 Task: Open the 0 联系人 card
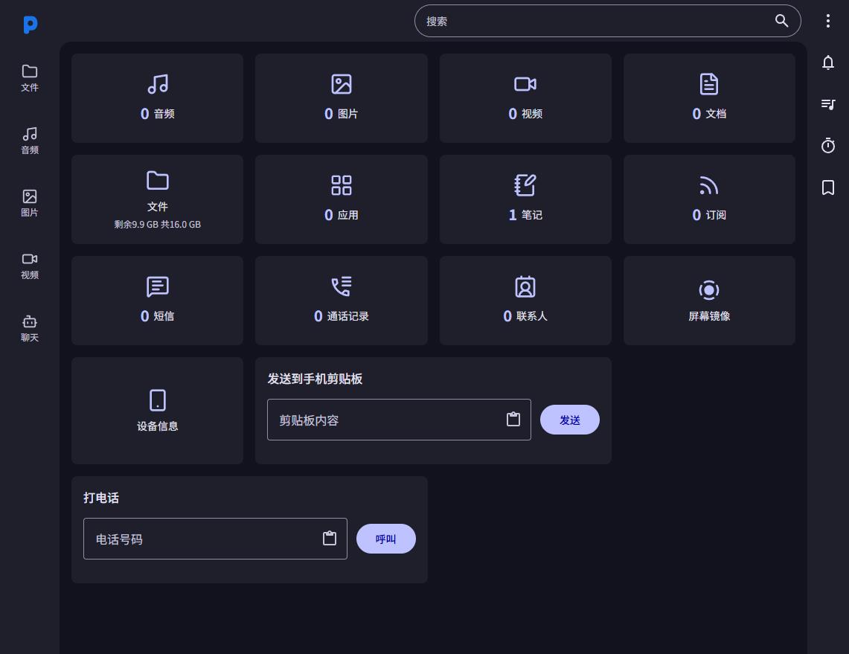coord(525,301)
